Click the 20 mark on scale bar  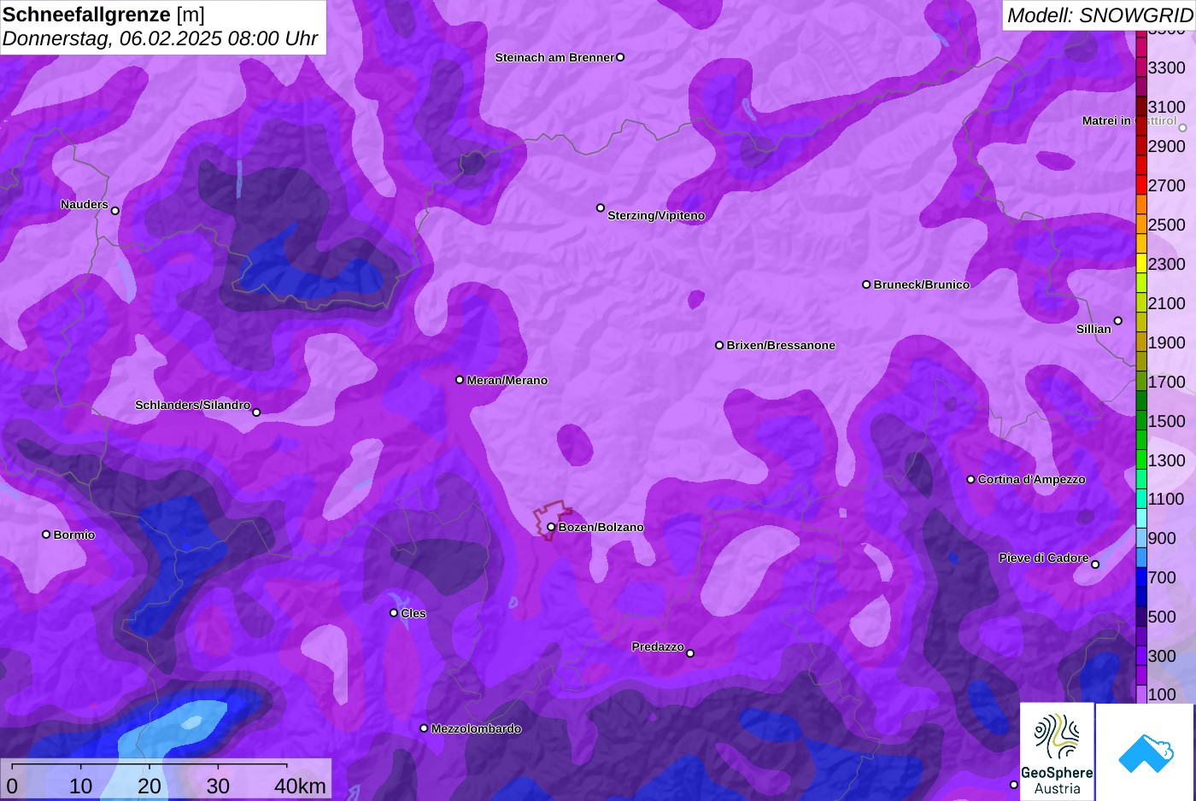click(x=149, y=786)
